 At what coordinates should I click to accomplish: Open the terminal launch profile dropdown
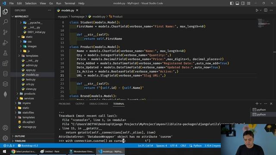[x=260, y=104]
